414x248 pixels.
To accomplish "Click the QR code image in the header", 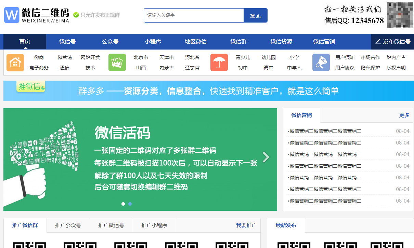I will pyautogui.click(x=400, y=15).
